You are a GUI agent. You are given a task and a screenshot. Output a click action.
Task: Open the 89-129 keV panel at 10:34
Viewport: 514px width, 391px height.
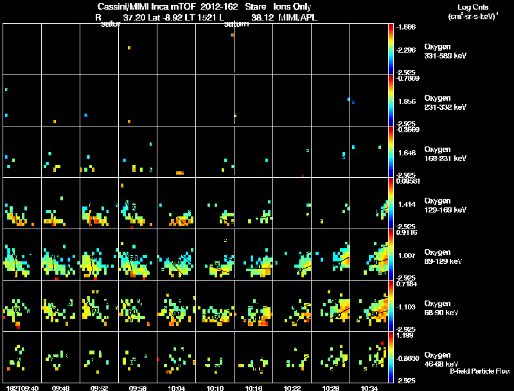[369, 254]
